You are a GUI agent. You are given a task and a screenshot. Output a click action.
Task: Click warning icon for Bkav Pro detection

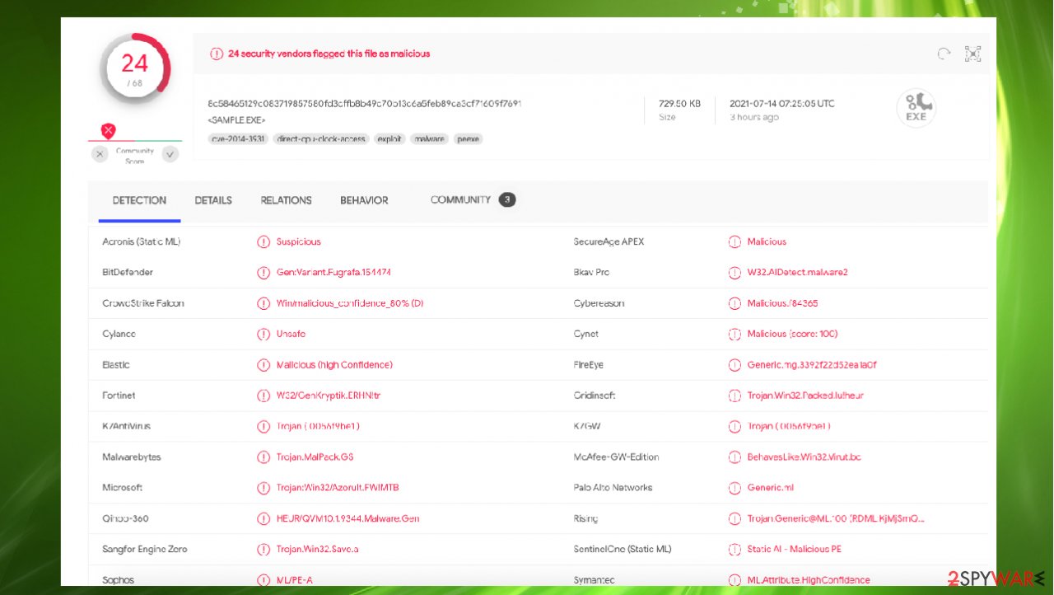click(x=735, y=273)
